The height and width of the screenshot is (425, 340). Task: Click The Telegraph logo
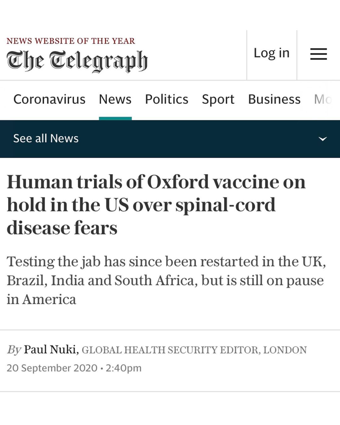(77, 61)
